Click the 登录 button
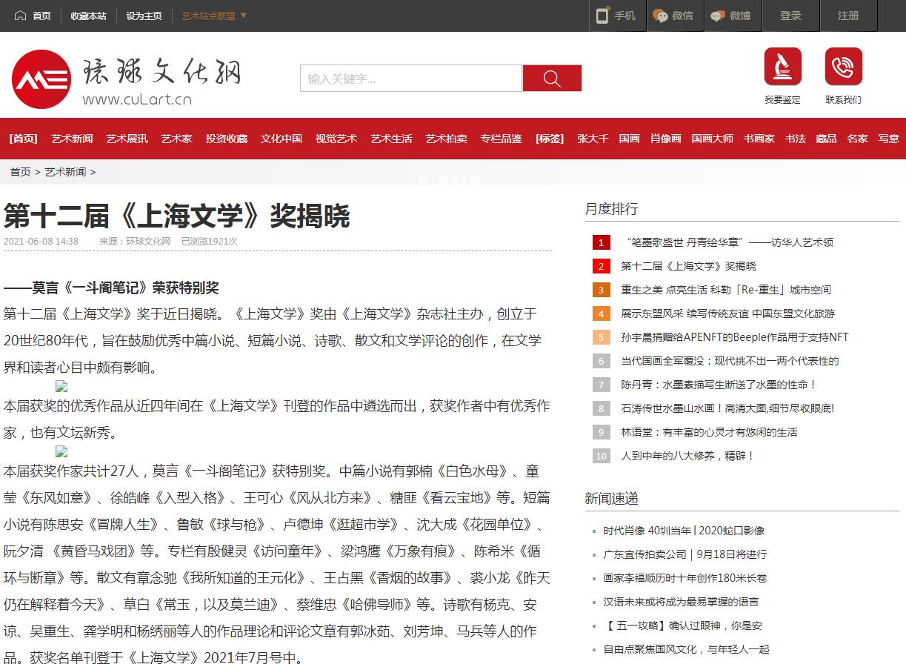The height and width of the screenshot is (667, 906). (x=790, y=16)
